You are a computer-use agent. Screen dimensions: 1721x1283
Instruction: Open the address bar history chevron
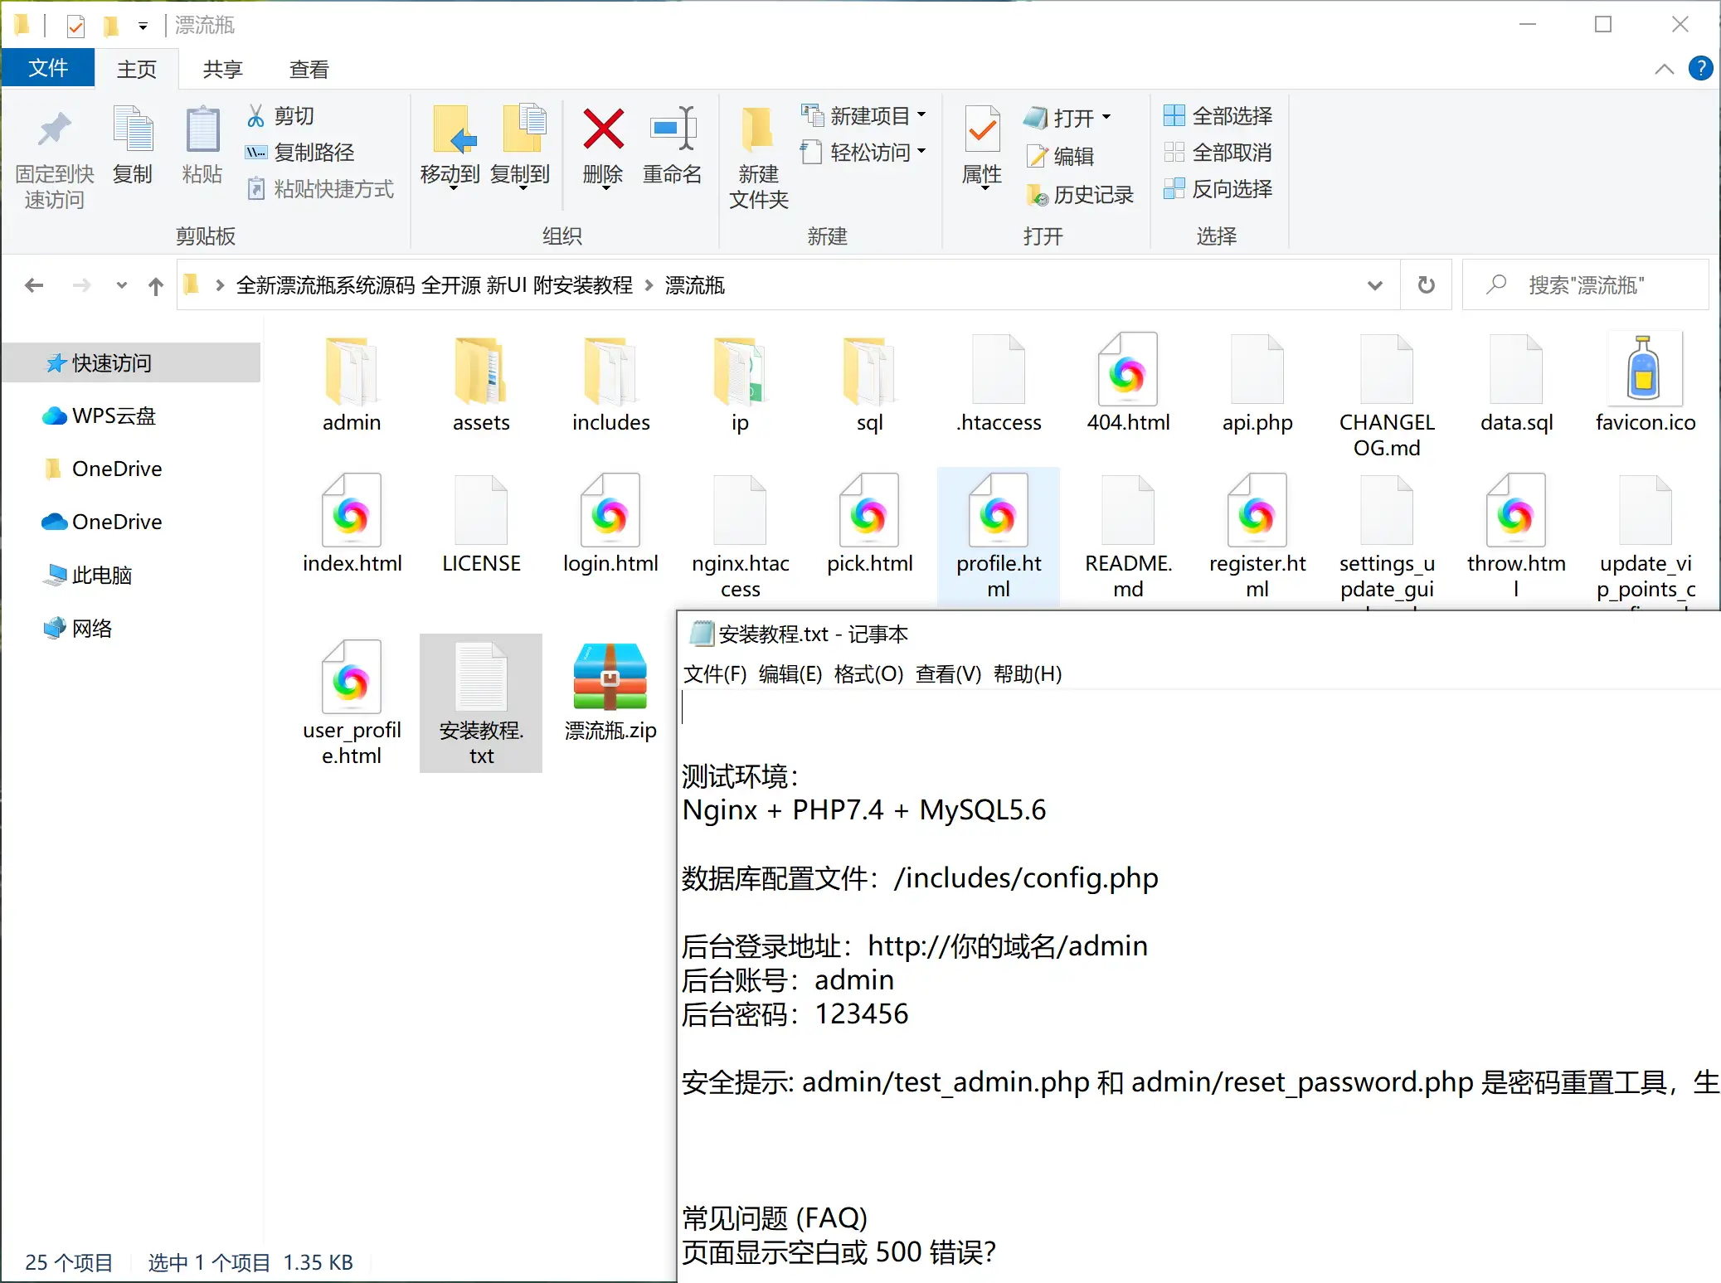(x=1375, y=284)
